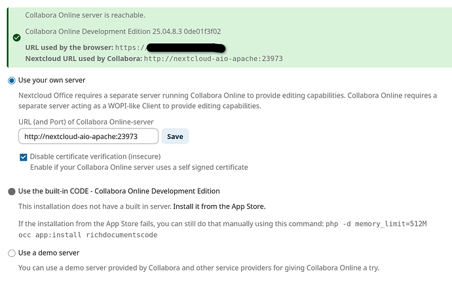Click the Collabora Online-server URL input field
The width and height of the screenshot is (452, 283).
tap(88, 136)
